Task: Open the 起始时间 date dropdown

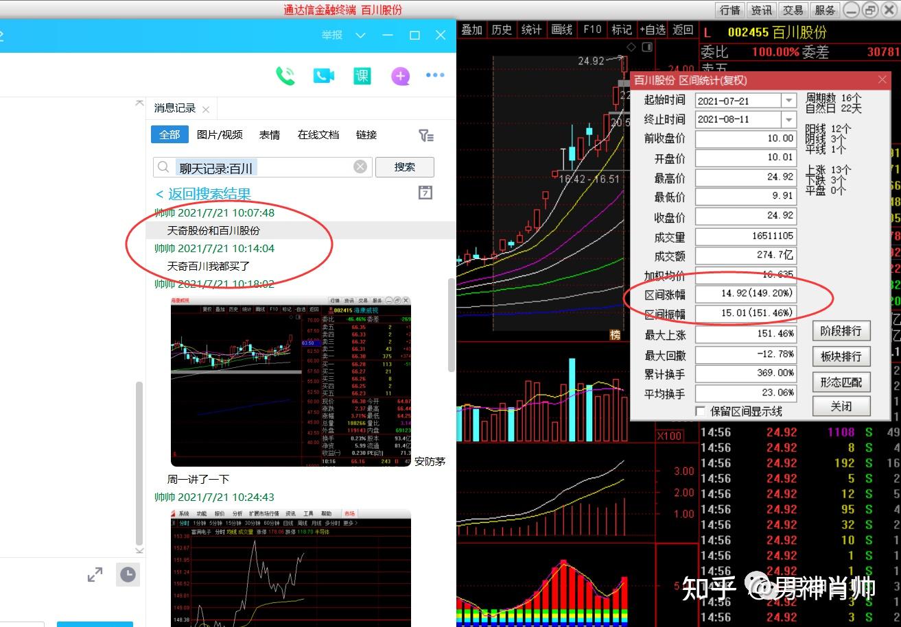Action: coord(789,101)
